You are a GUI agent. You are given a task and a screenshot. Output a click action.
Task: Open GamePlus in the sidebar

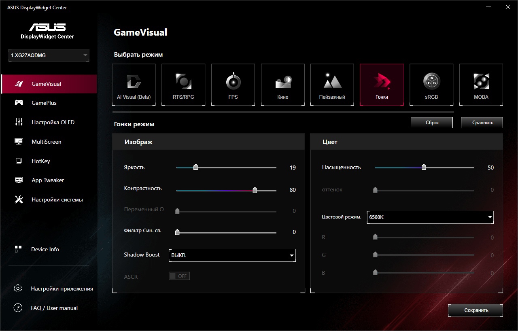pyautogui.click(x=44, y=103)
